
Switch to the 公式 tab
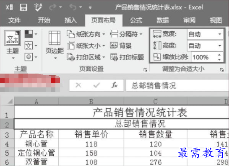coord(136,20)
